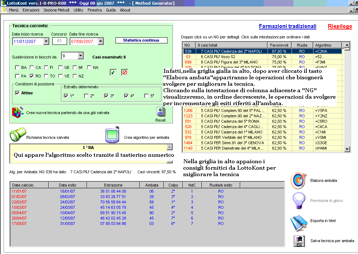This screenshot has width=358, height=254.
Task: Click the flashlight icon to recall saved technique
Action: coord(18,135)
